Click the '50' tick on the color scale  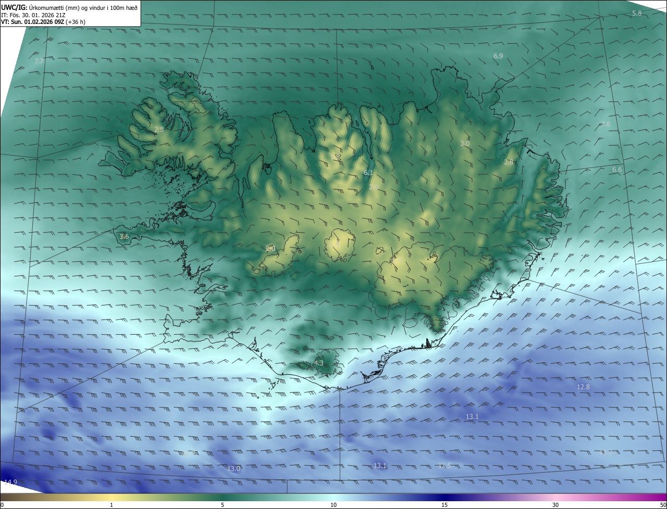point(663,505)
